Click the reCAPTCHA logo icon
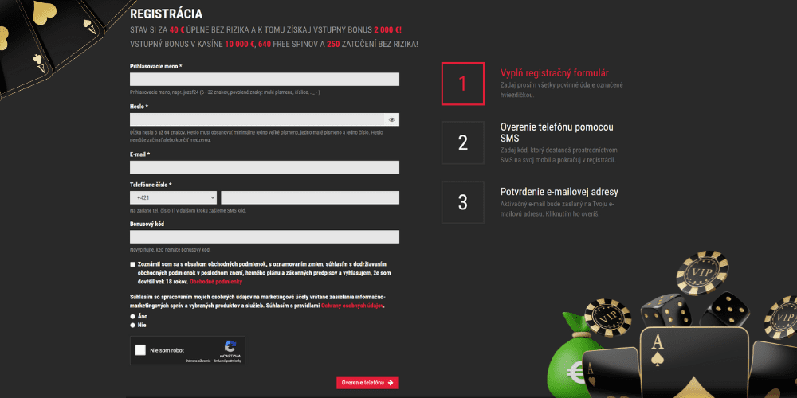 pos(230,346)
